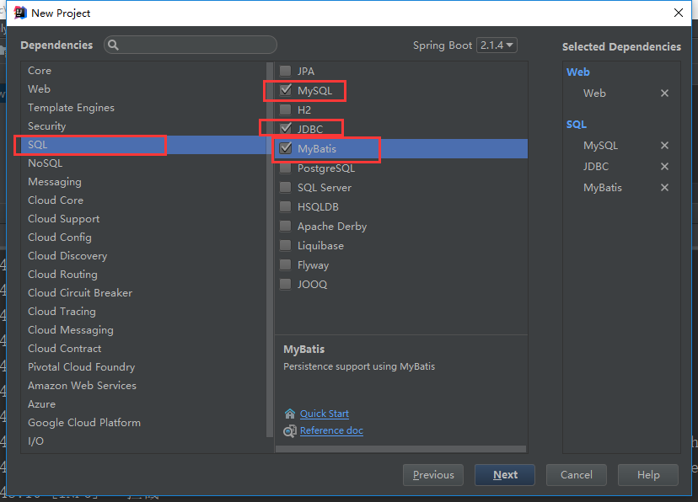This screenshot has width=698, height=502.
Task: Open the Quick Start link
Action: coord(325,414)
